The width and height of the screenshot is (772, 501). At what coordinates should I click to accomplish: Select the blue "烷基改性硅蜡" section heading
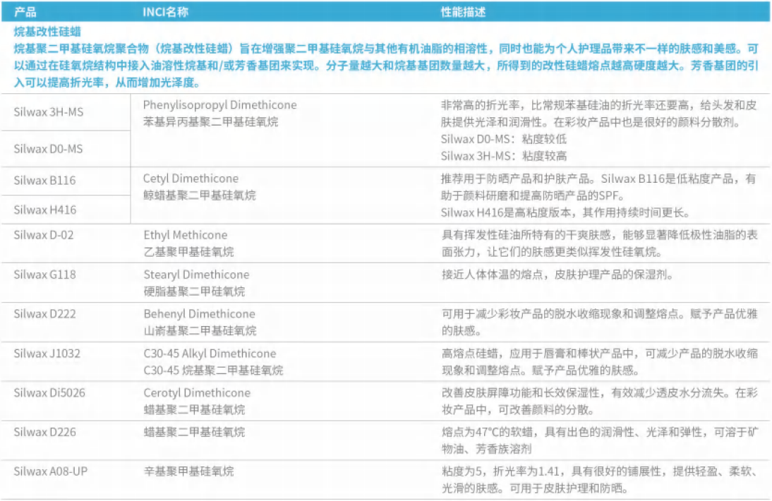point(47,32)
